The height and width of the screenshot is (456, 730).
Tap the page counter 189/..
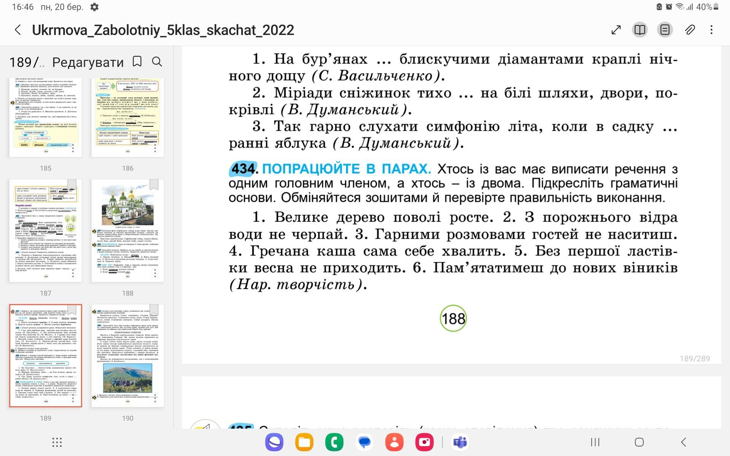pyautogui.click(x=26, y=62)
